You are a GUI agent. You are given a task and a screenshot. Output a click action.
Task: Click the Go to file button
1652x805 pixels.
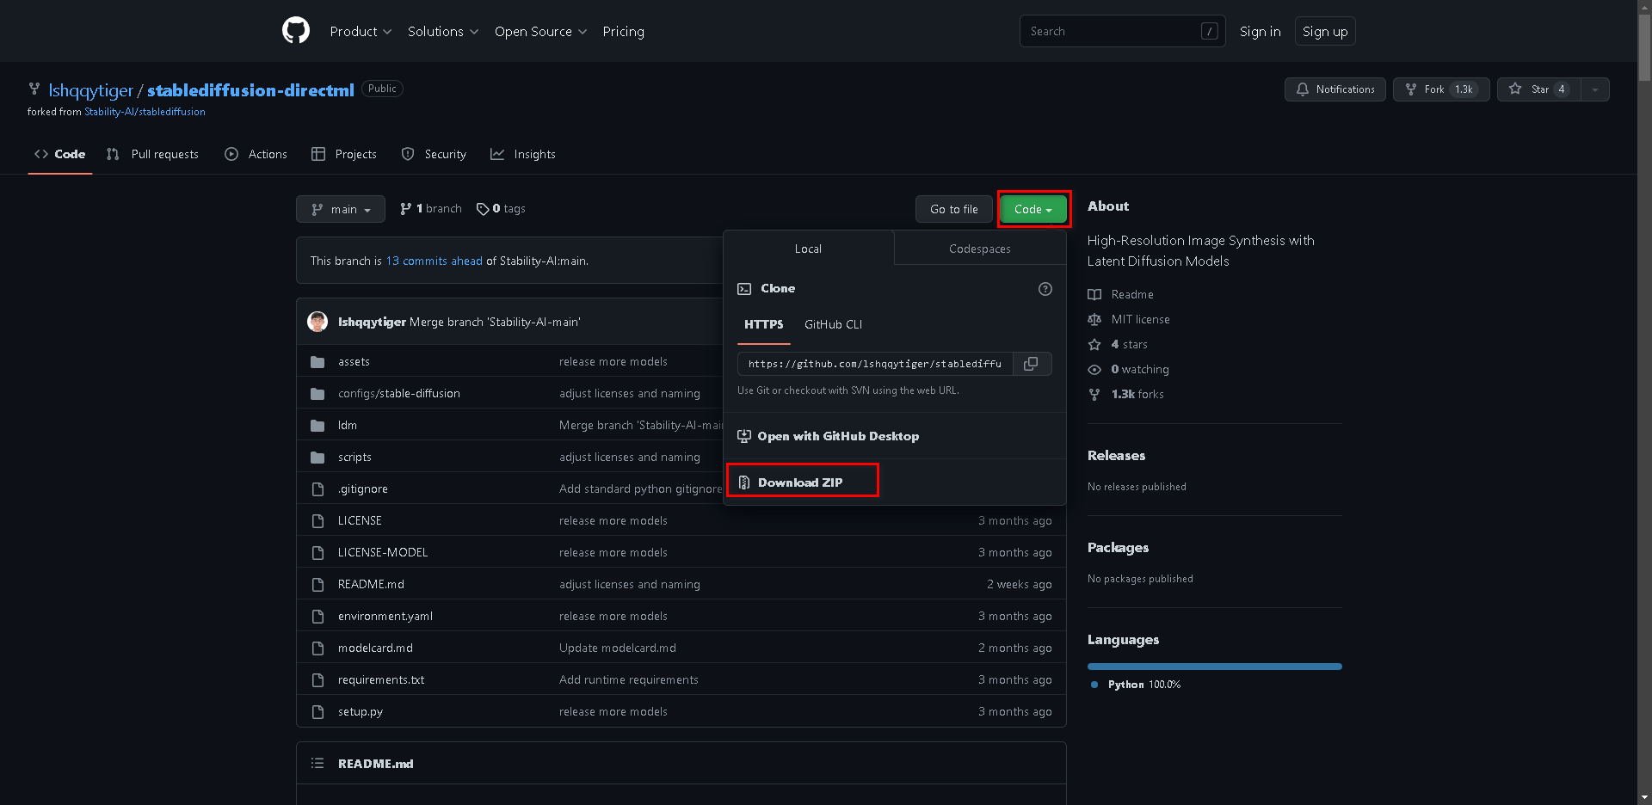tap(954, 209)
